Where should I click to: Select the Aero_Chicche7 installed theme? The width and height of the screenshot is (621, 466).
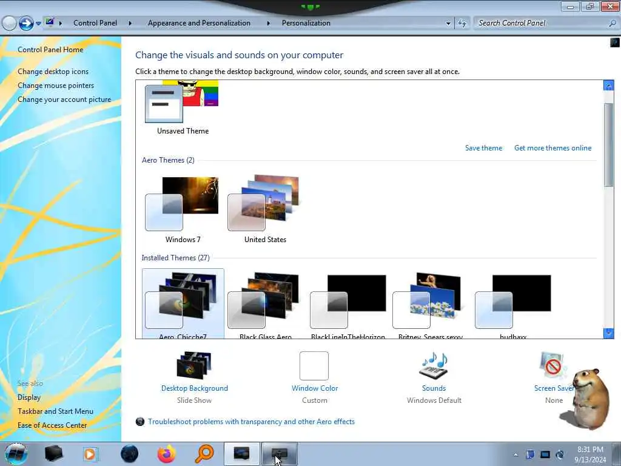[x=183, y=305]
